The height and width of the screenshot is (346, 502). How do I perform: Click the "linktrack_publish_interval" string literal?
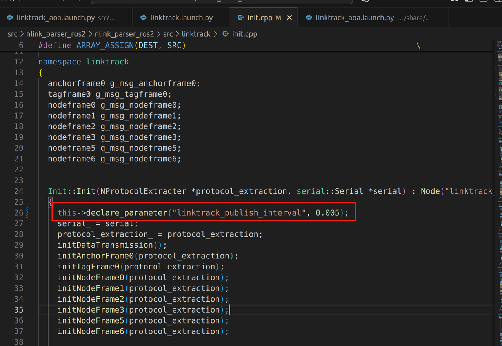pyautogui.click(x=239, y=212)
